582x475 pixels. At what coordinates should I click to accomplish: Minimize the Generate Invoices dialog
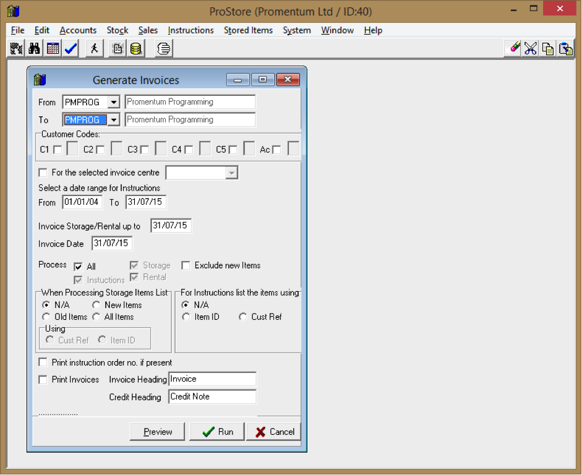coord(238,79)
